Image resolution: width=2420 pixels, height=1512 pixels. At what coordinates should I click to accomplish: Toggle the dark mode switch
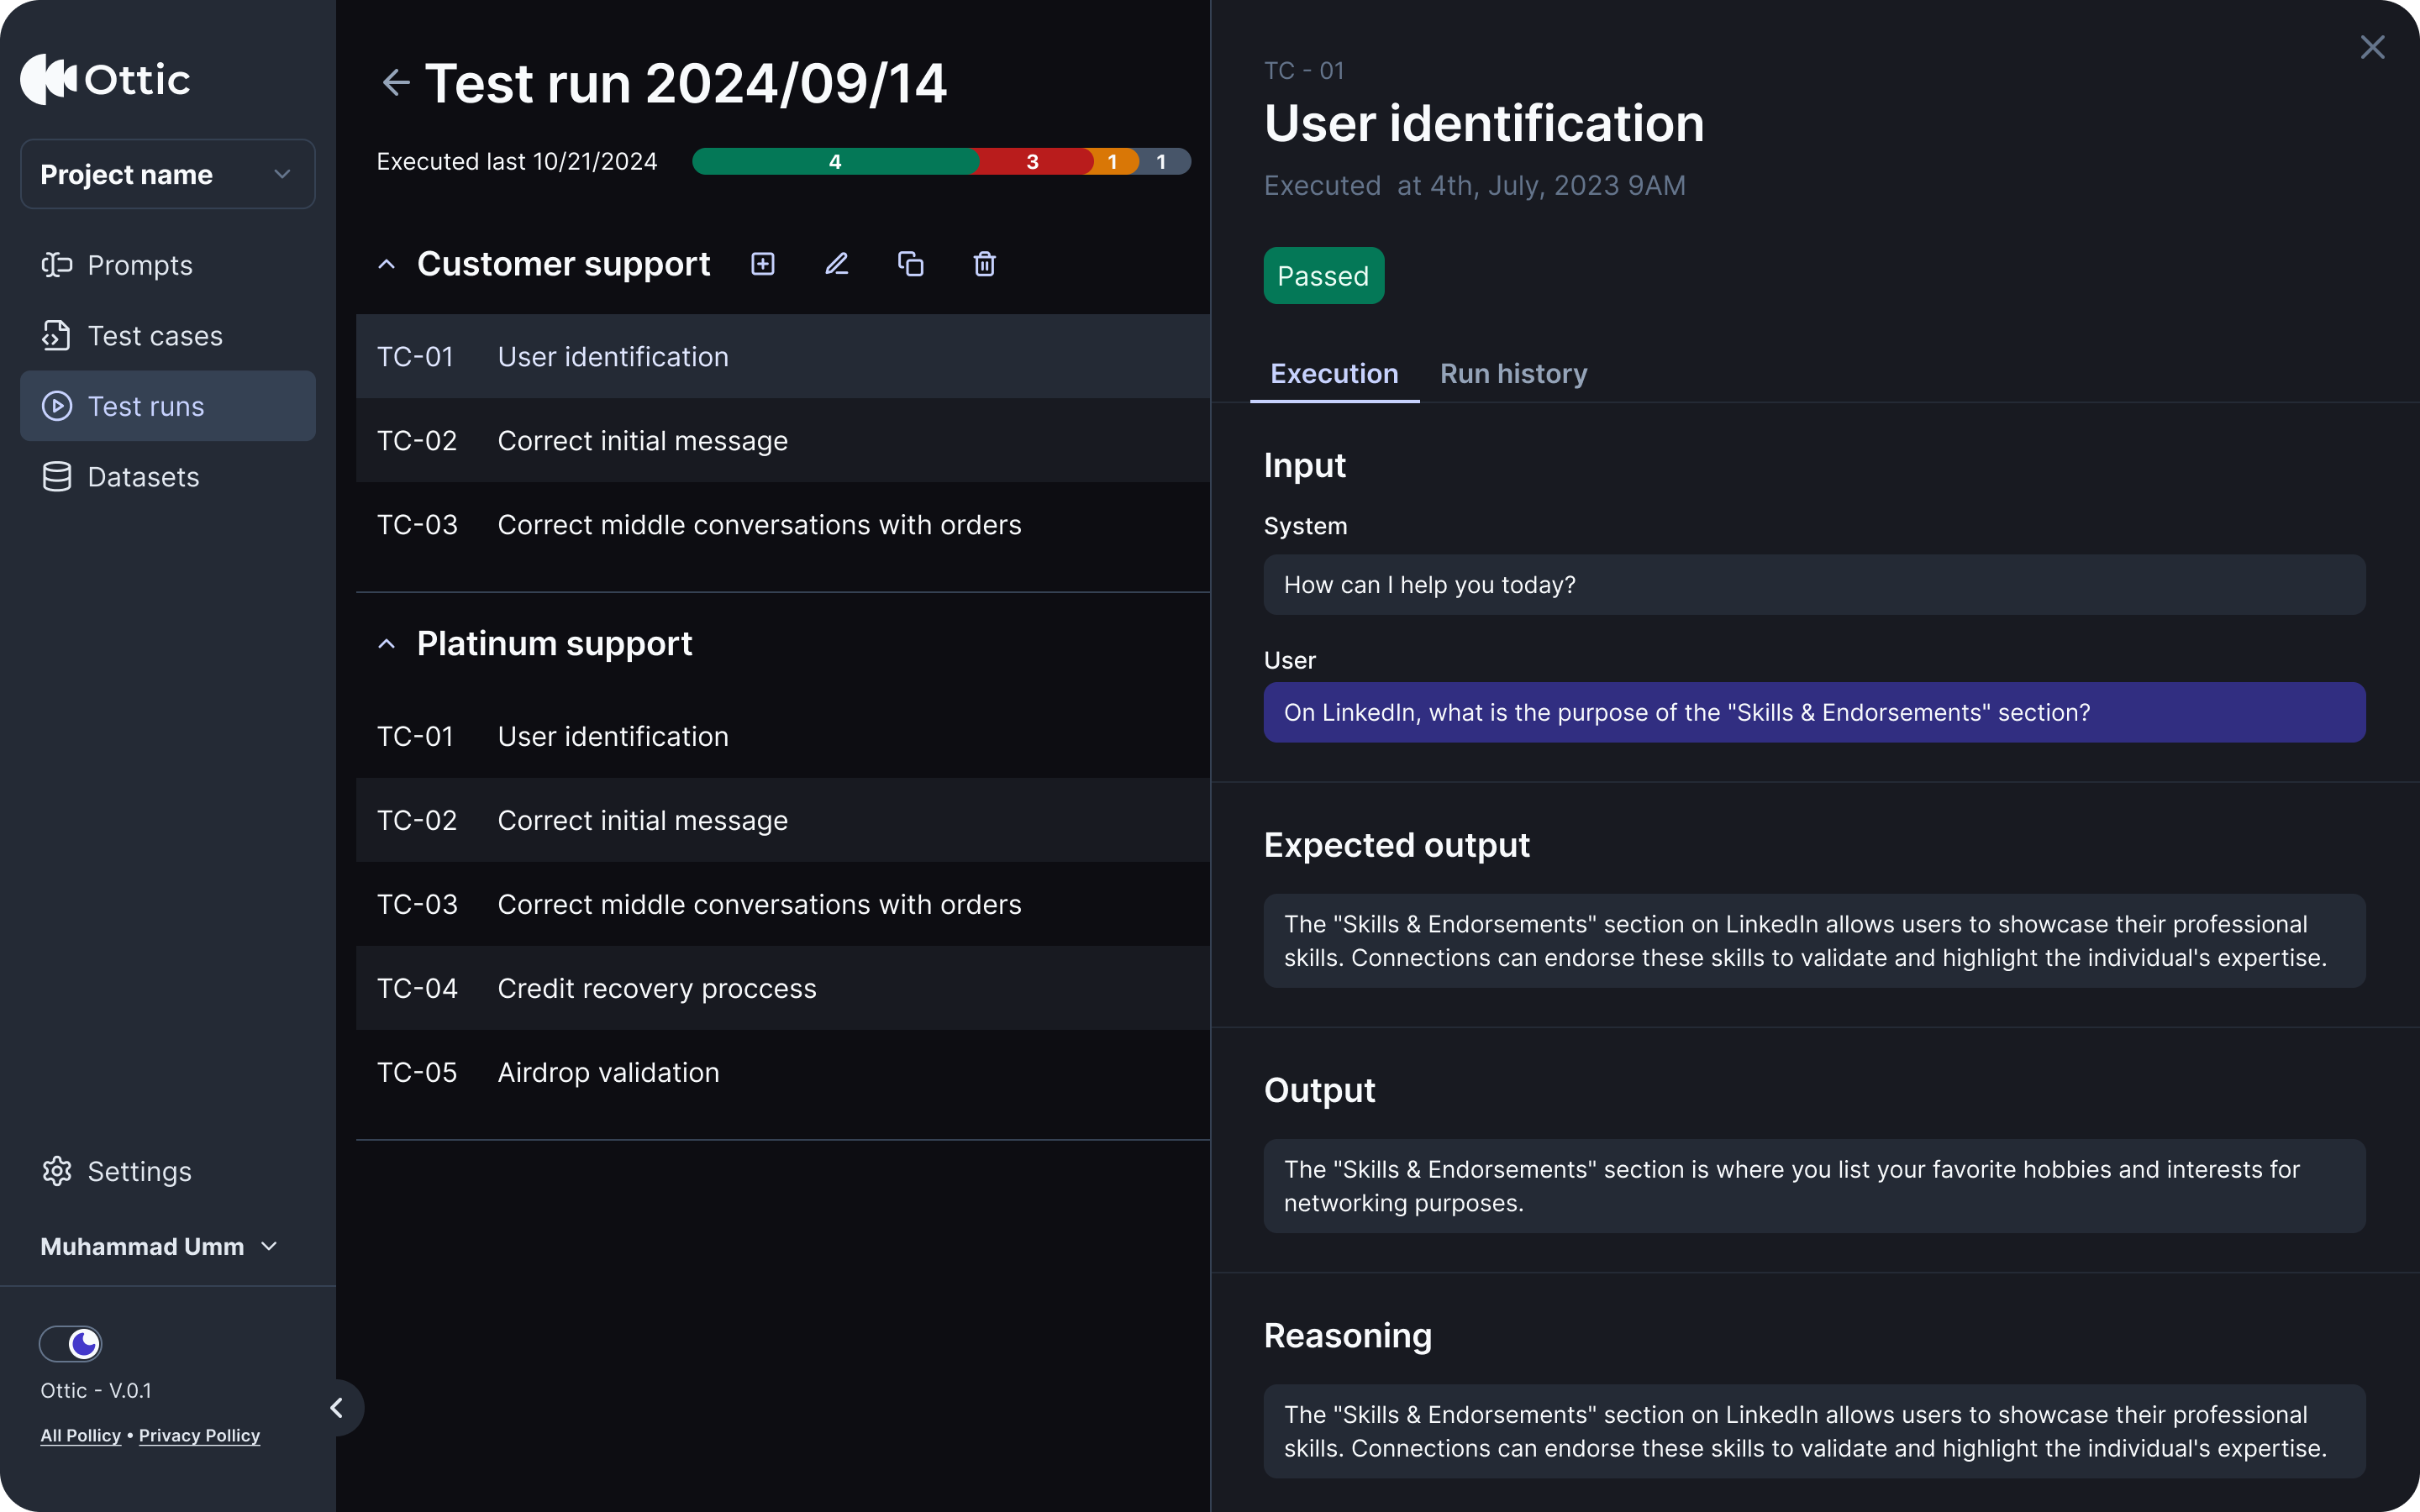[x=71, y=1344]
